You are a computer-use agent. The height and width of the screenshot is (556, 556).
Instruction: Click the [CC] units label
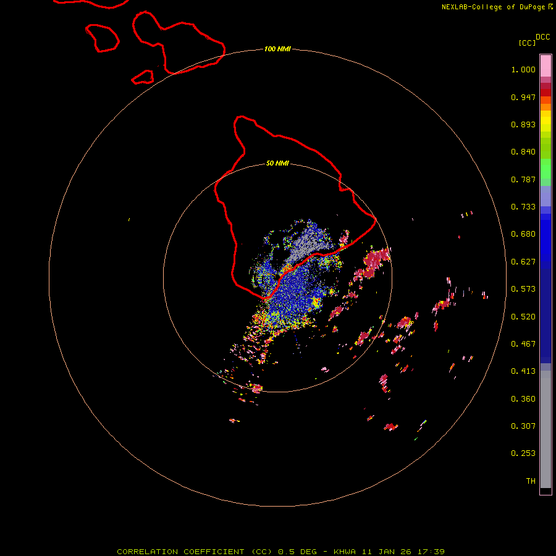pyautogui.click(x=527, y=43)
